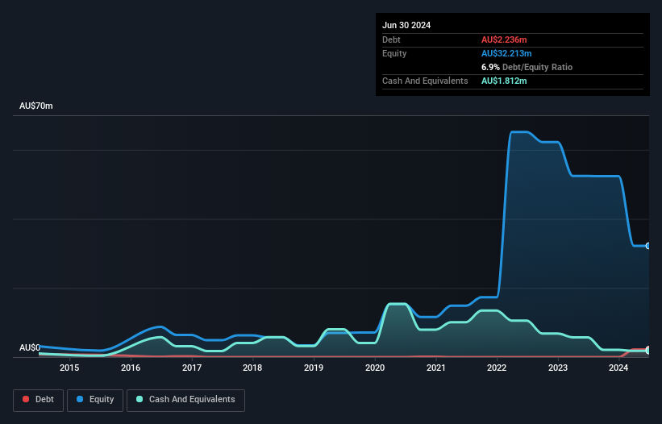
Task: Click the Cash And Equivalents tooltip label
Action: click(425, 81)
